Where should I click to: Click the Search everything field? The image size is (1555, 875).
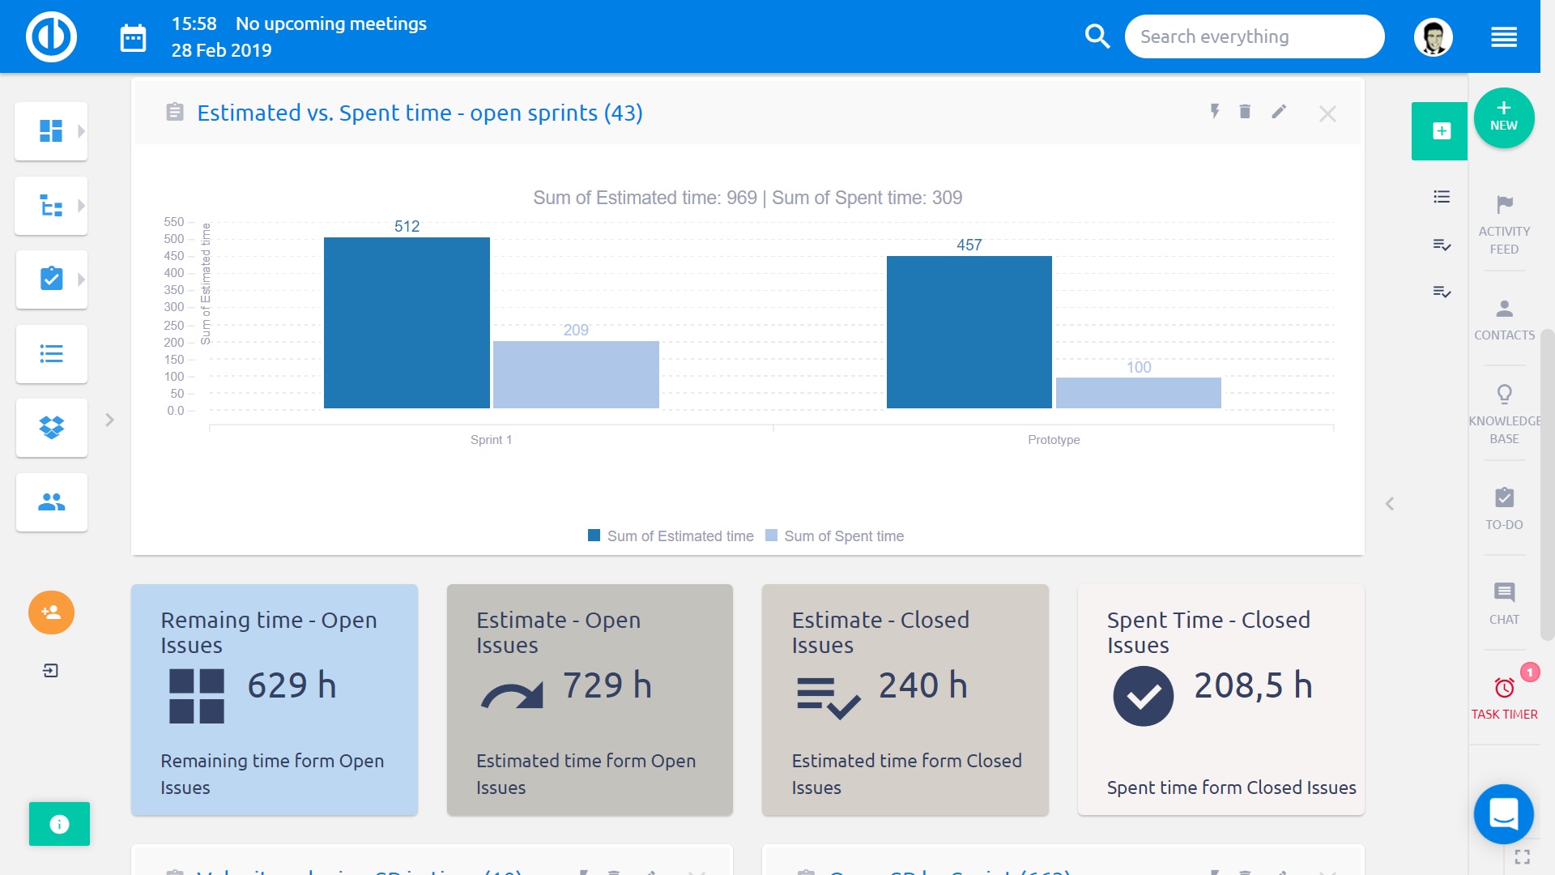click(x=1254, y=36)
